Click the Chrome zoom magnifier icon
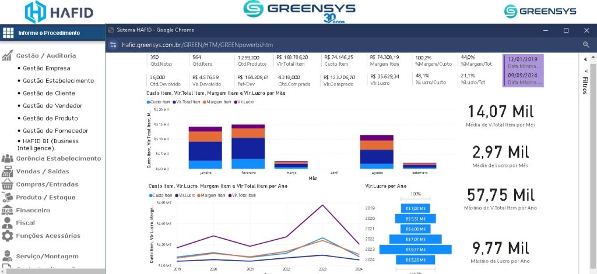 [586, 45]
